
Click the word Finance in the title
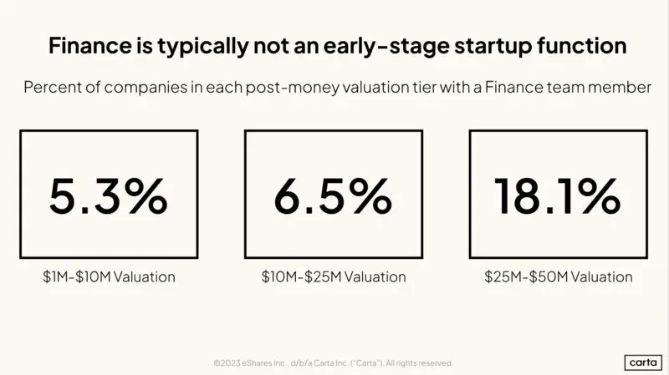pyautogui.click(x=90, y=45)
